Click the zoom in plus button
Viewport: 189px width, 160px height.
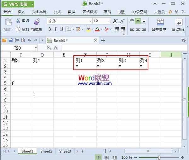(182, 157)
